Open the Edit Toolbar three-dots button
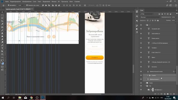Image resolution: width=178 pixels, height=100 pixels. [x=2, y=57]
